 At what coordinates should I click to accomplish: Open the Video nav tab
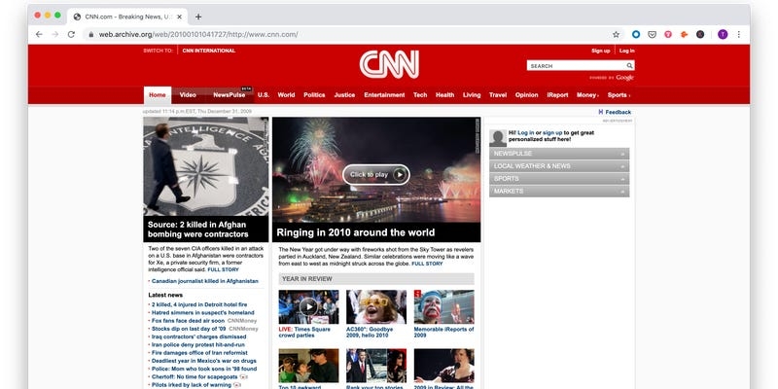pos(188,95)
